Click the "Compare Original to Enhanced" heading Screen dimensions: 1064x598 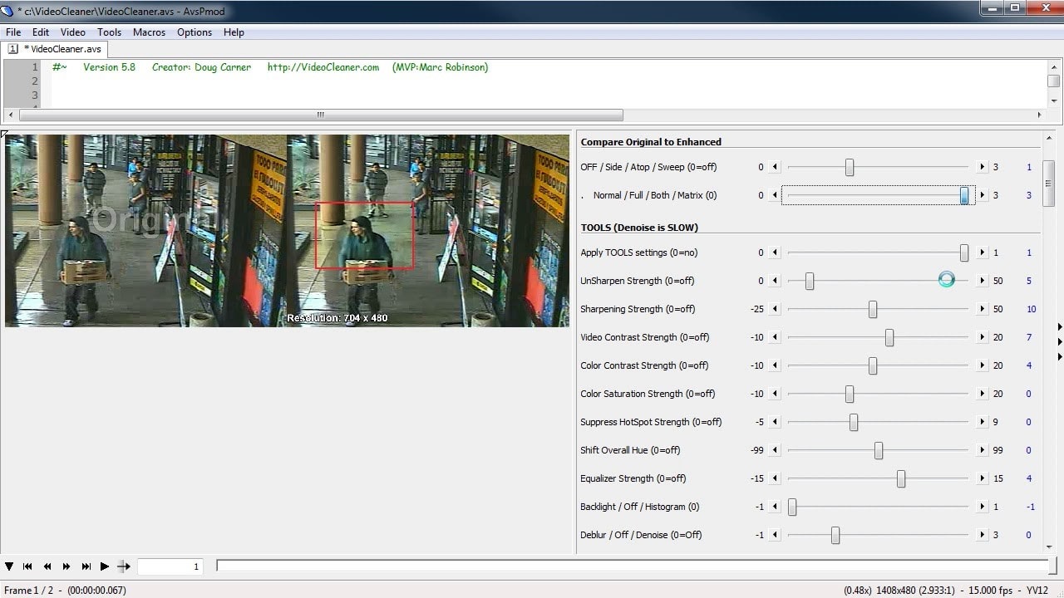click(x=651, y=142)
